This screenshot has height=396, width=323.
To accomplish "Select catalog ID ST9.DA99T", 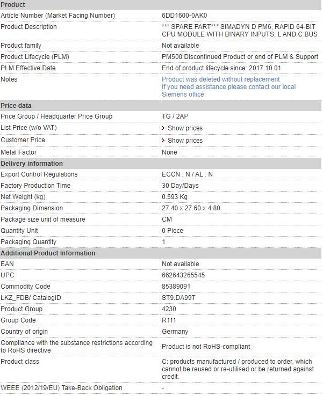I will [x=178, y=298].
